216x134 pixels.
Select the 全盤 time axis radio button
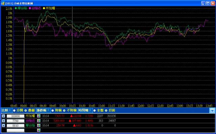tap(94, 110)
